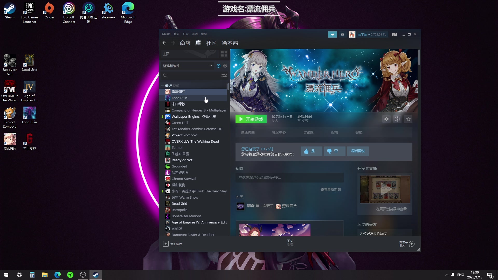Switch Steam to Big Picture mode
The image size is (498, 280).
(x=394, y=34)
